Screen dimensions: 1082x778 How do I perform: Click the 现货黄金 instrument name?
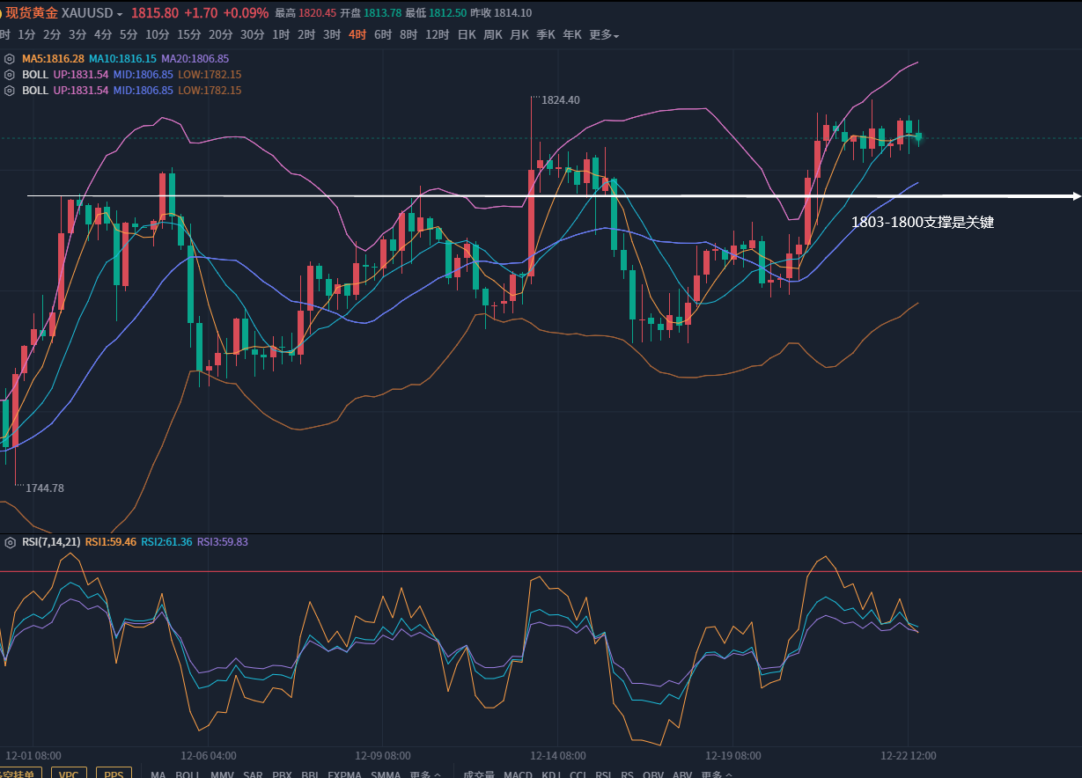[32, 14]
